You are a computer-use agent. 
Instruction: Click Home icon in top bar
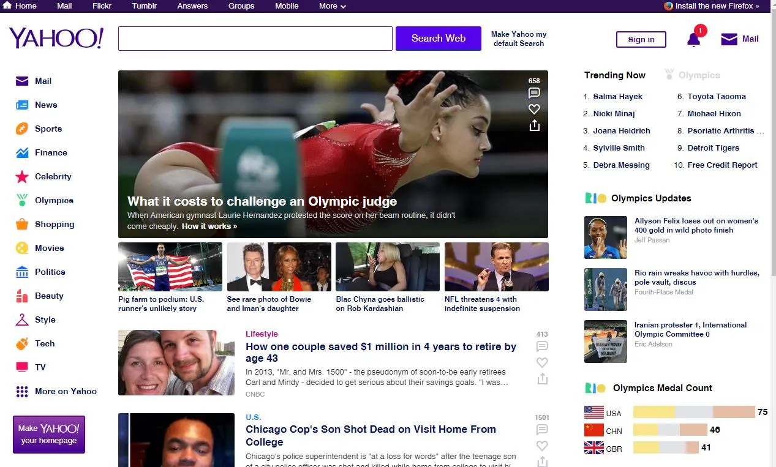tap(7, 6)
